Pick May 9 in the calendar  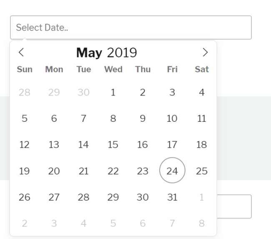tap(143, 118)
